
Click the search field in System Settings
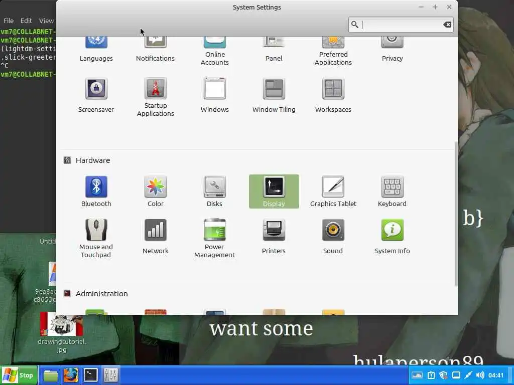(401, 25)
